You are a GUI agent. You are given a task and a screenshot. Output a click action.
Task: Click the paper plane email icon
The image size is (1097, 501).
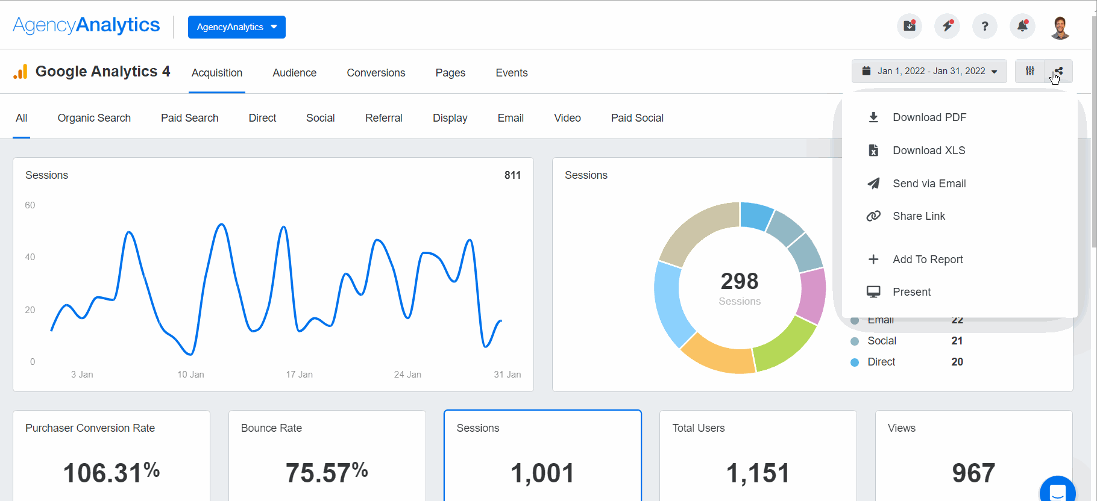tap(873, 184)
